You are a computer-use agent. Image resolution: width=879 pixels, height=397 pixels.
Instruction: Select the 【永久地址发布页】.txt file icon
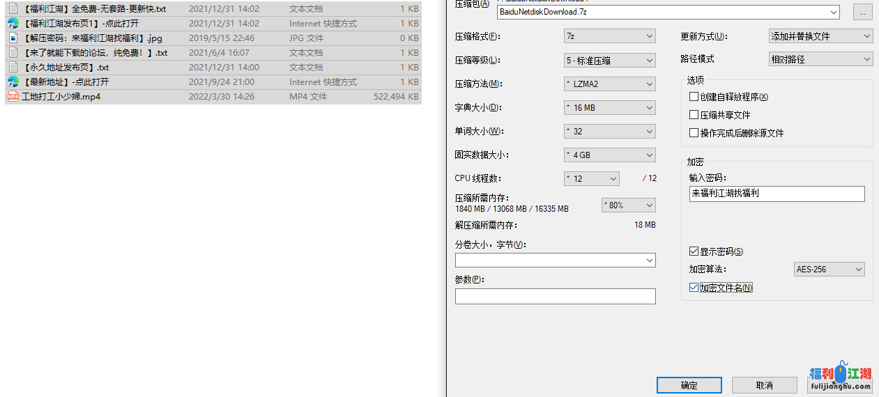tap(13, 68)
